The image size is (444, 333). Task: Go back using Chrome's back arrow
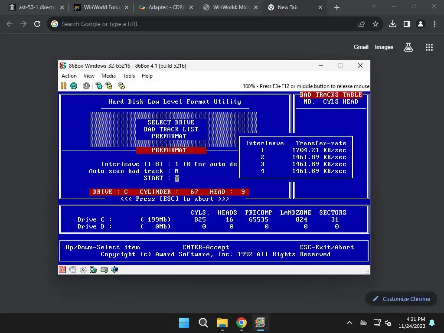(10, 24)
